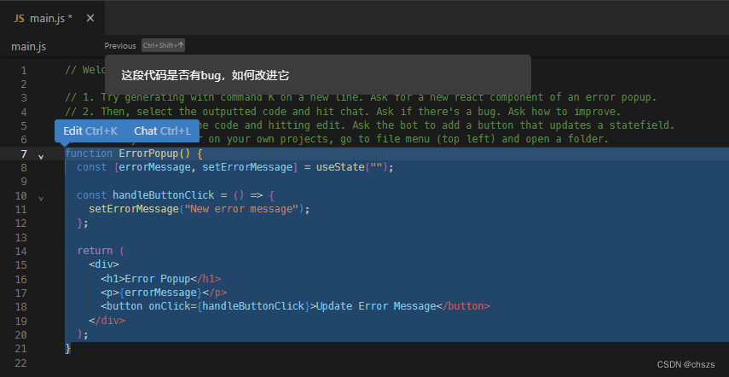Viewport: 729px width, 377px height.
Task: Click Edit Ctrl+K in the popup
Action: coord(90,130)
